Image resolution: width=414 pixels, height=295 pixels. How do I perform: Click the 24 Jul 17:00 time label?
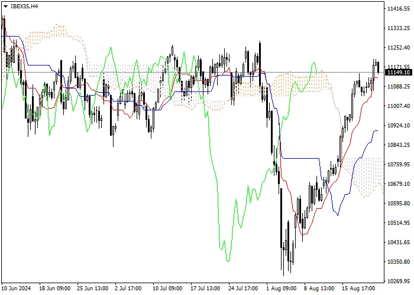[x=243, y=289]
